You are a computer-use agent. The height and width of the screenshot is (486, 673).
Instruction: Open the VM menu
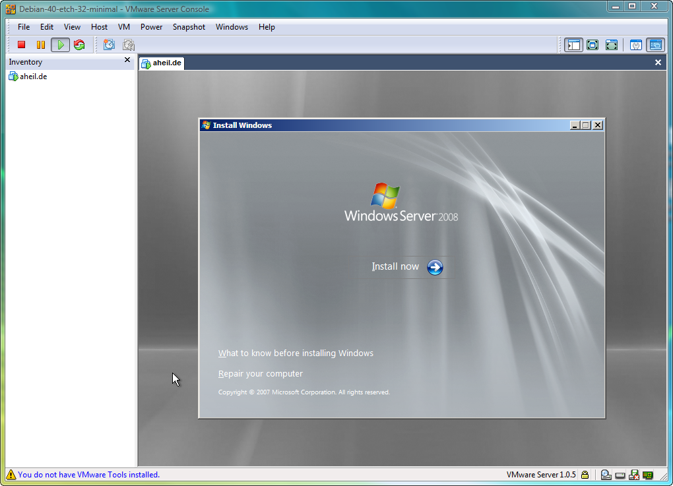(x=124, y=27)
